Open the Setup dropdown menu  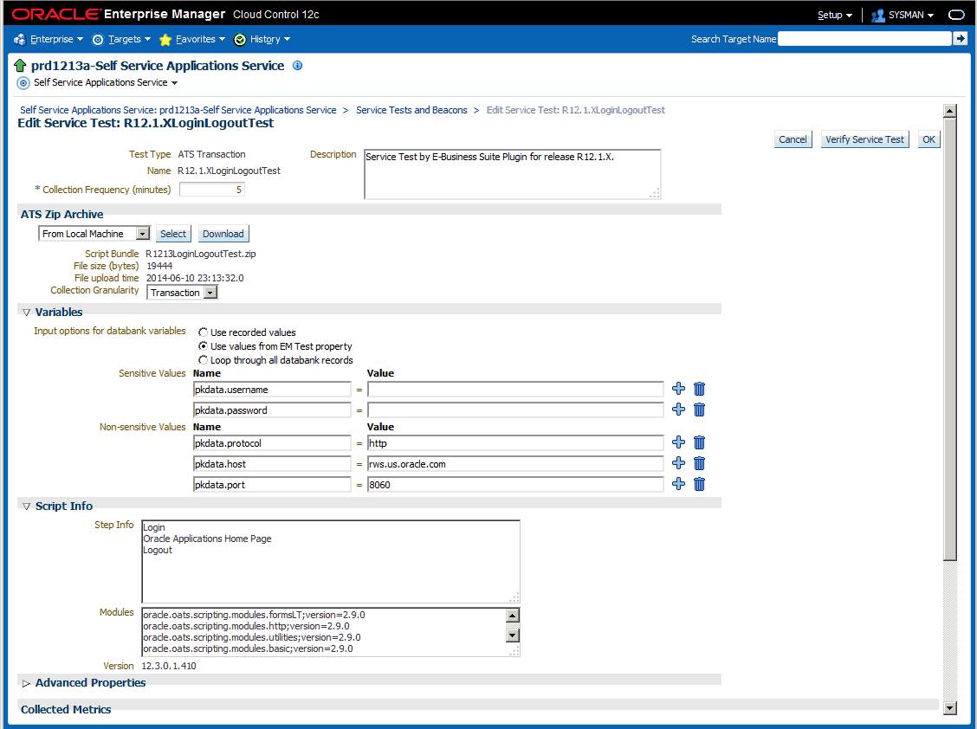(835, 15)
